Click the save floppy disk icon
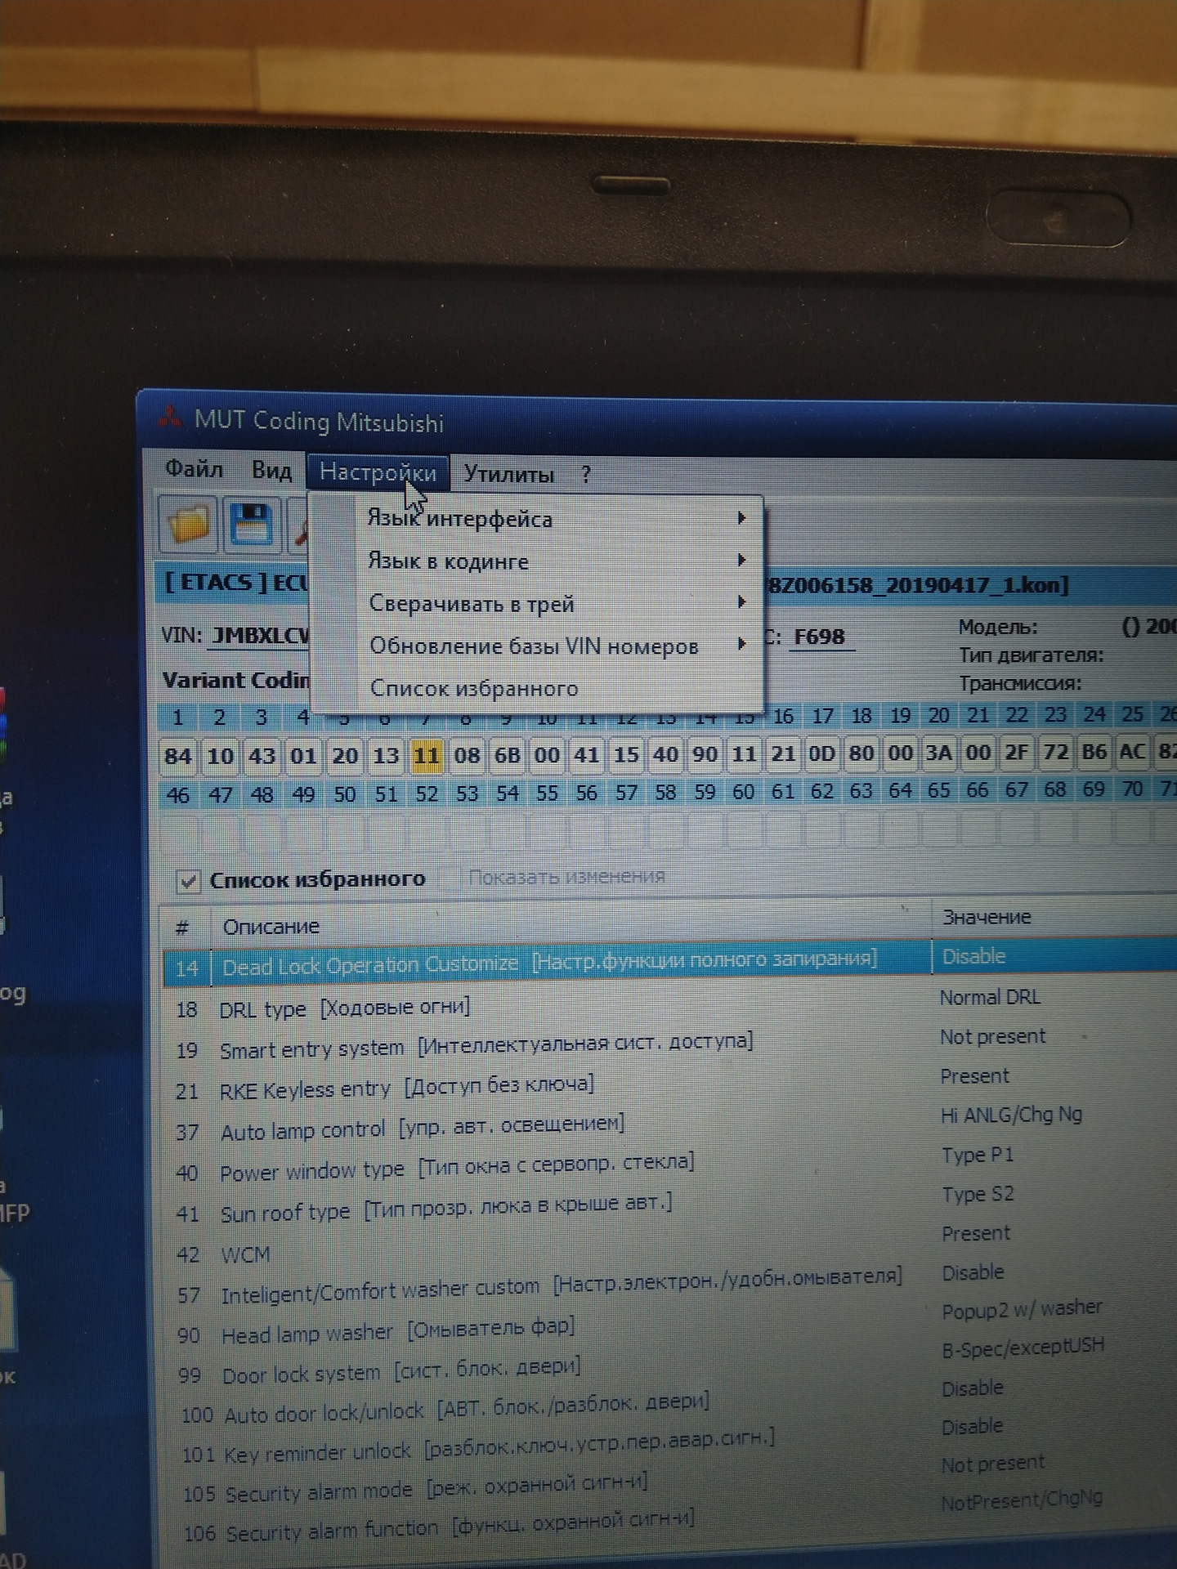Viewport: 1177px width, 1569px height. [251, 524]
